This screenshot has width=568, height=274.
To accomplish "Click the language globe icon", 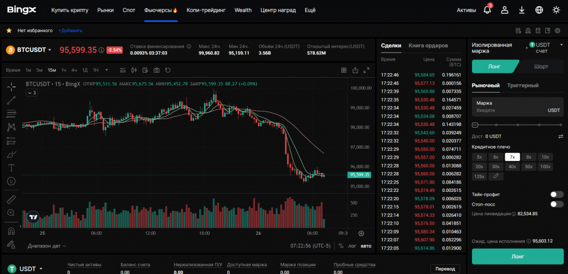I will coord(539,10).
